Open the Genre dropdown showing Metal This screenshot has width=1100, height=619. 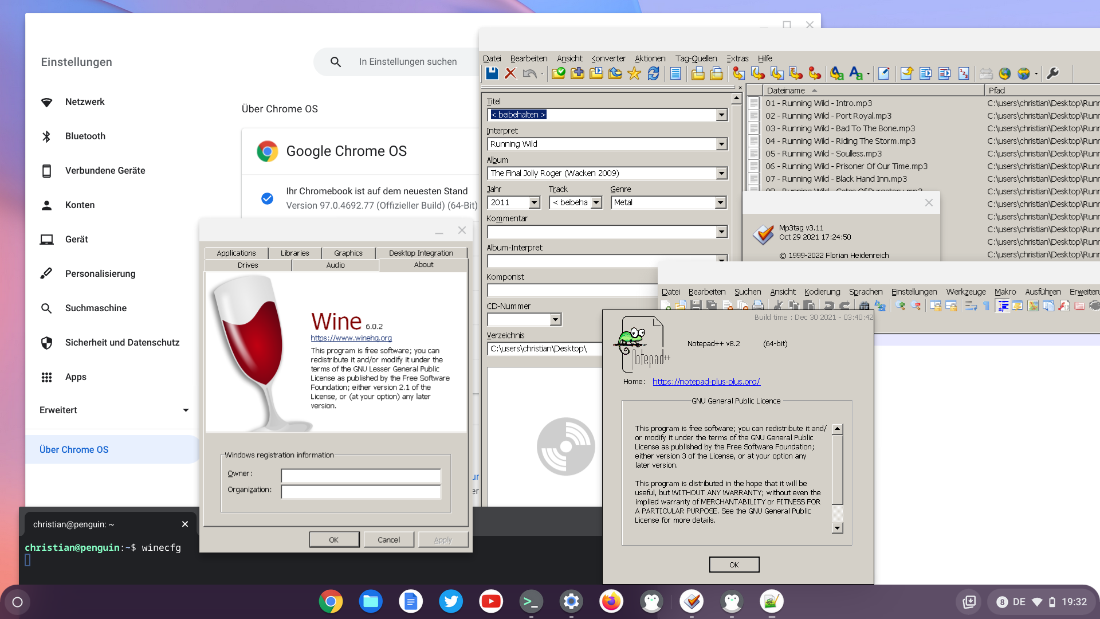point(721,202)
